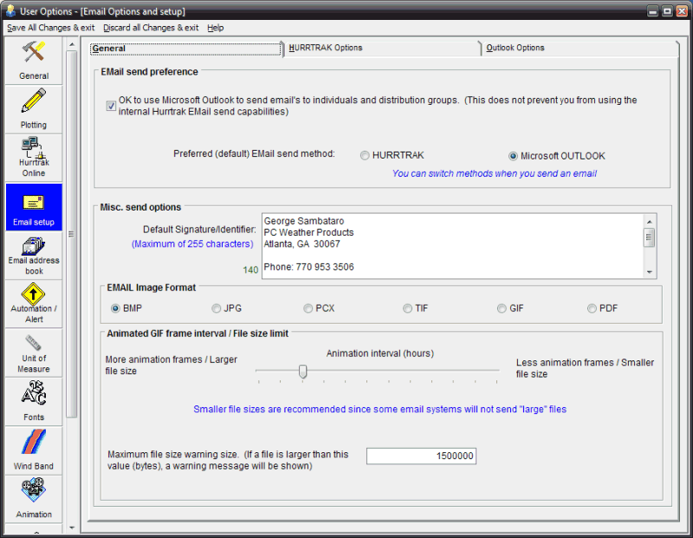Select HURRTRAK as preferred send method
This screenshot has height=538, width=693.
click(x=365, y=156)
